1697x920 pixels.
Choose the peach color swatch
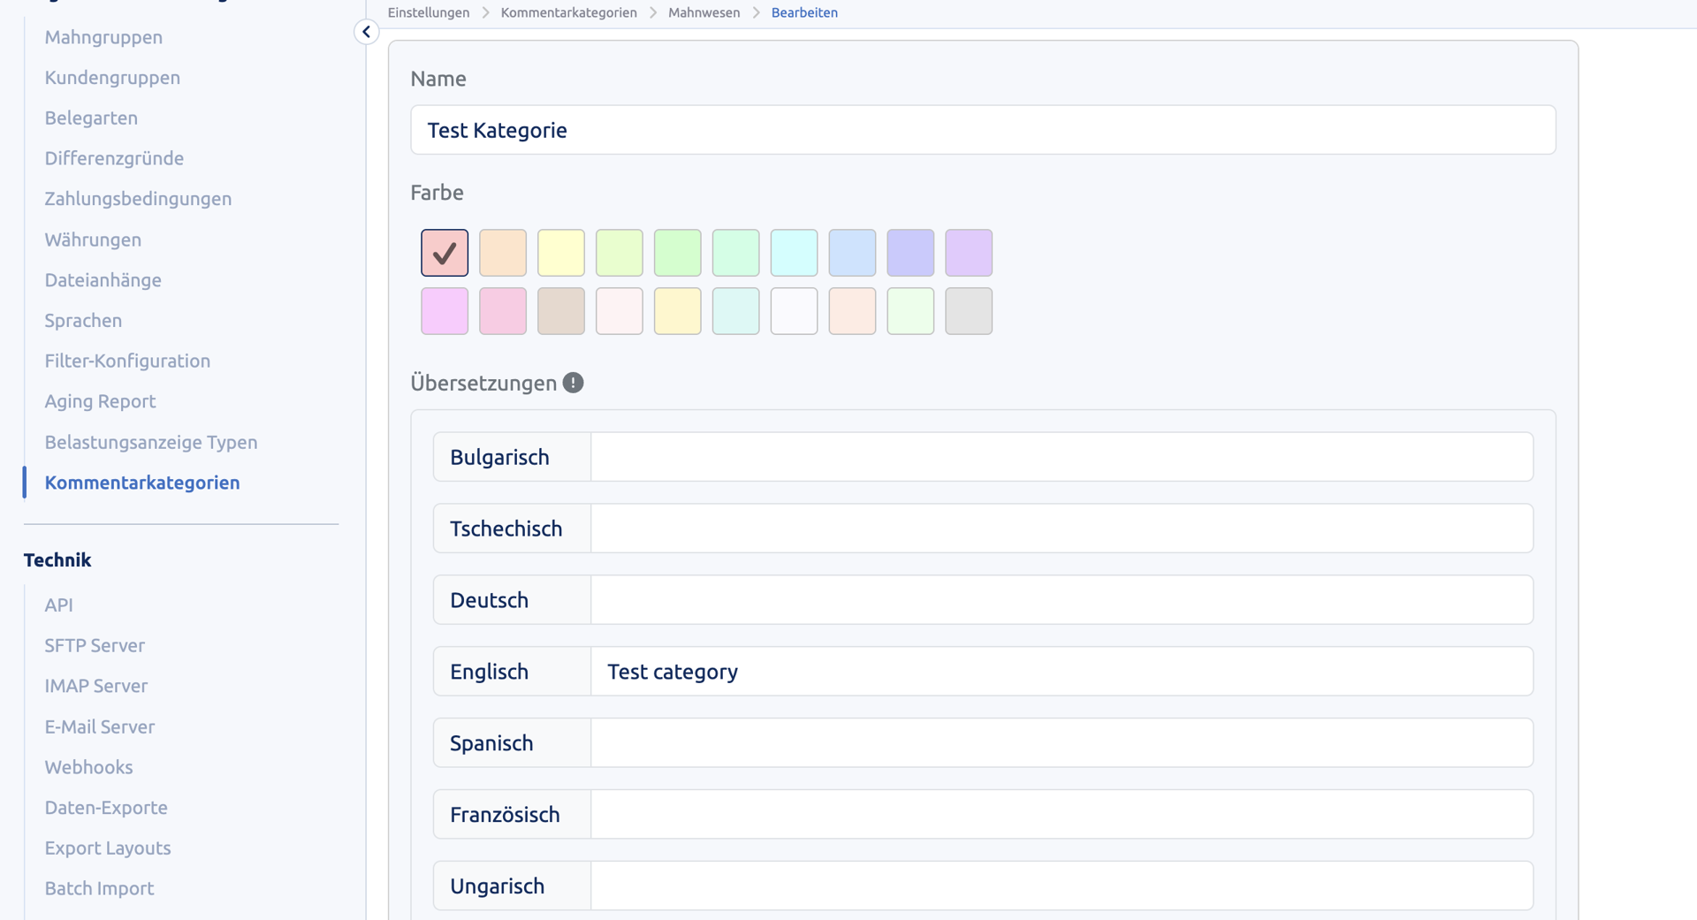point(503,253)
